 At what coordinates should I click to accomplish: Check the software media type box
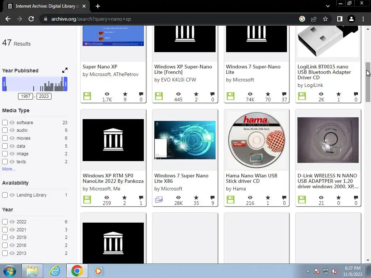[5, 122]
